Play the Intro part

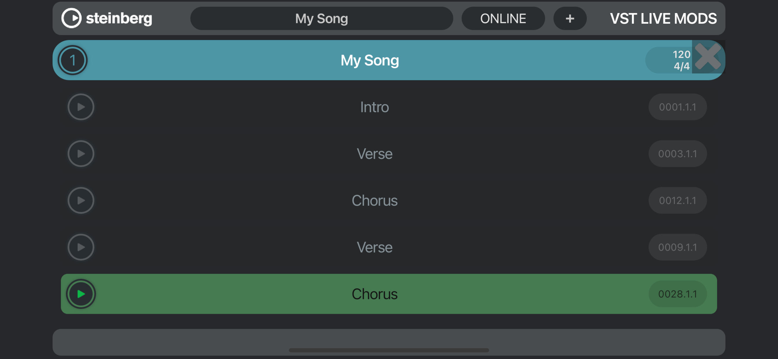81,107
